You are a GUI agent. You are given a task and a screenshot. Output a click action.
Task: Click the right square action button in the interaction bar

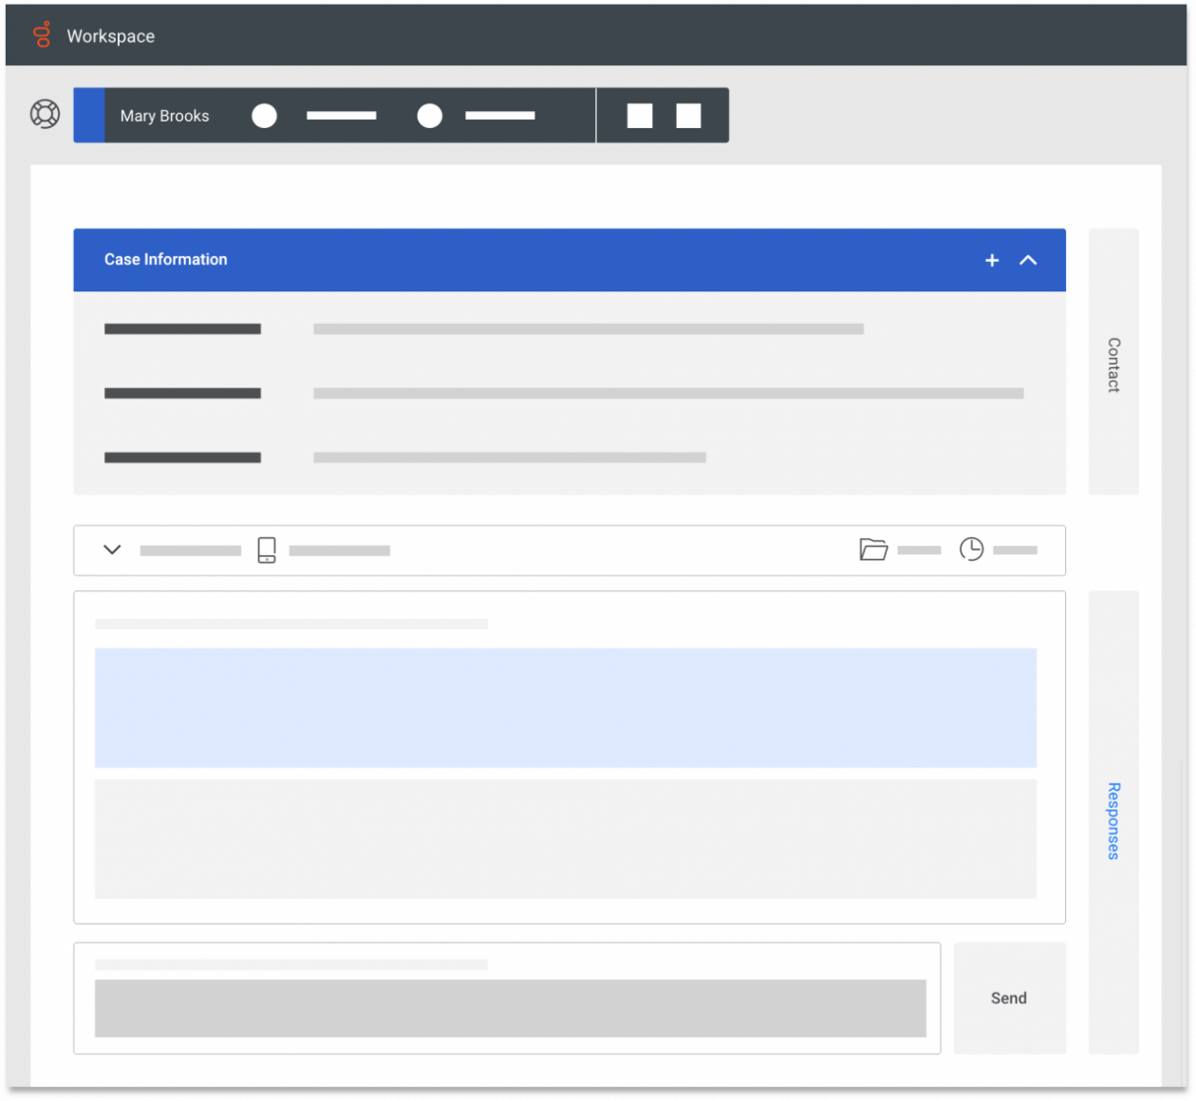click(x=686, y=114)
